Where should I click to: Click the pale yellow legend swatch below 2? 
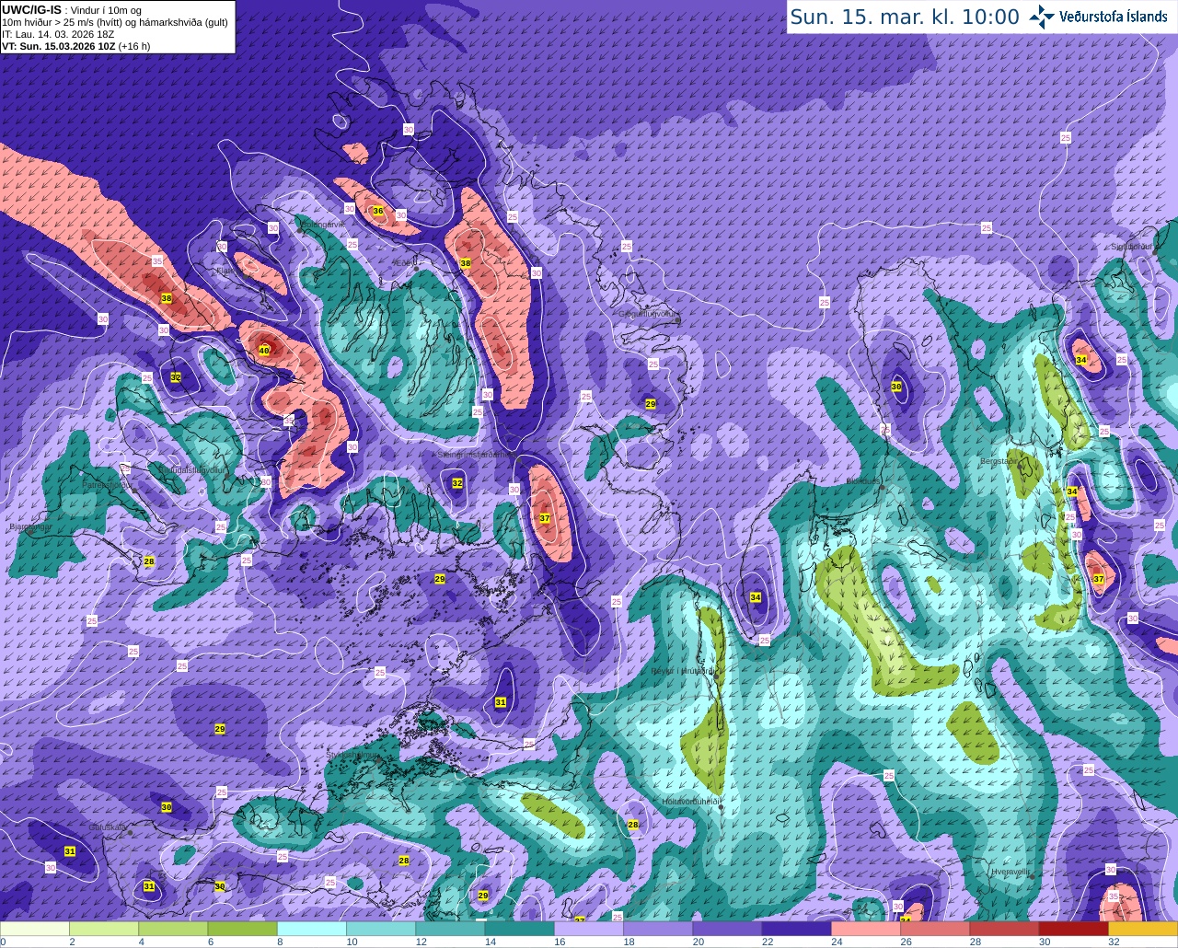[x=35, y=929]
